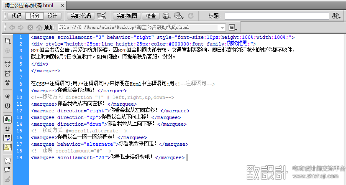The width and height of the screenshot is (346, 185).
Task: Switch to 代码 view
Action: (17, 16)
